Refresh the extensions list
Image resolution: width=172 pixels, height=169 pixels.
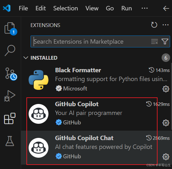[x=154, y=25]
